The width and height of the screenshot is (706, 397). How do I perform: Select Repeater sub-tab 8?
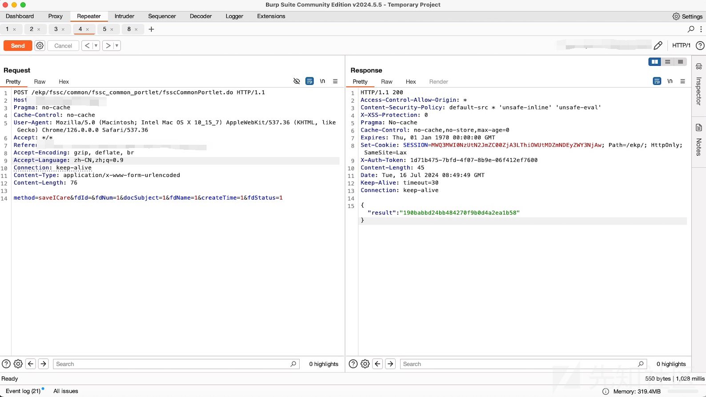tap(129, 29)
